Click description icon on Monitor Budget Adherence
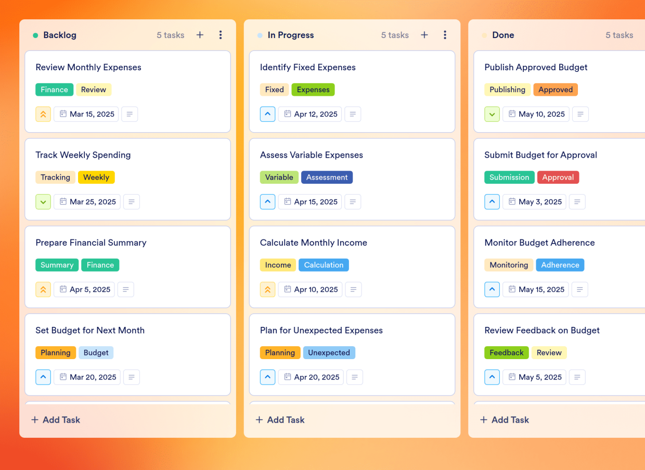Viewport: 645px width, 470px height. pos(580,289)
